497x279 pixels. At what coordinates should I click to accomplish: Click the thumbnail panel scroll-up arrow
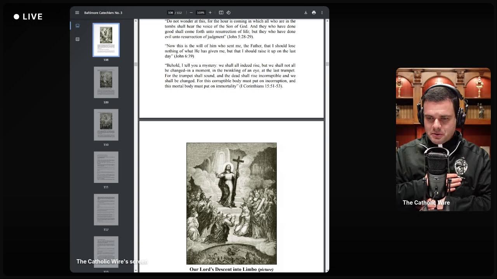tap(136, 21)
